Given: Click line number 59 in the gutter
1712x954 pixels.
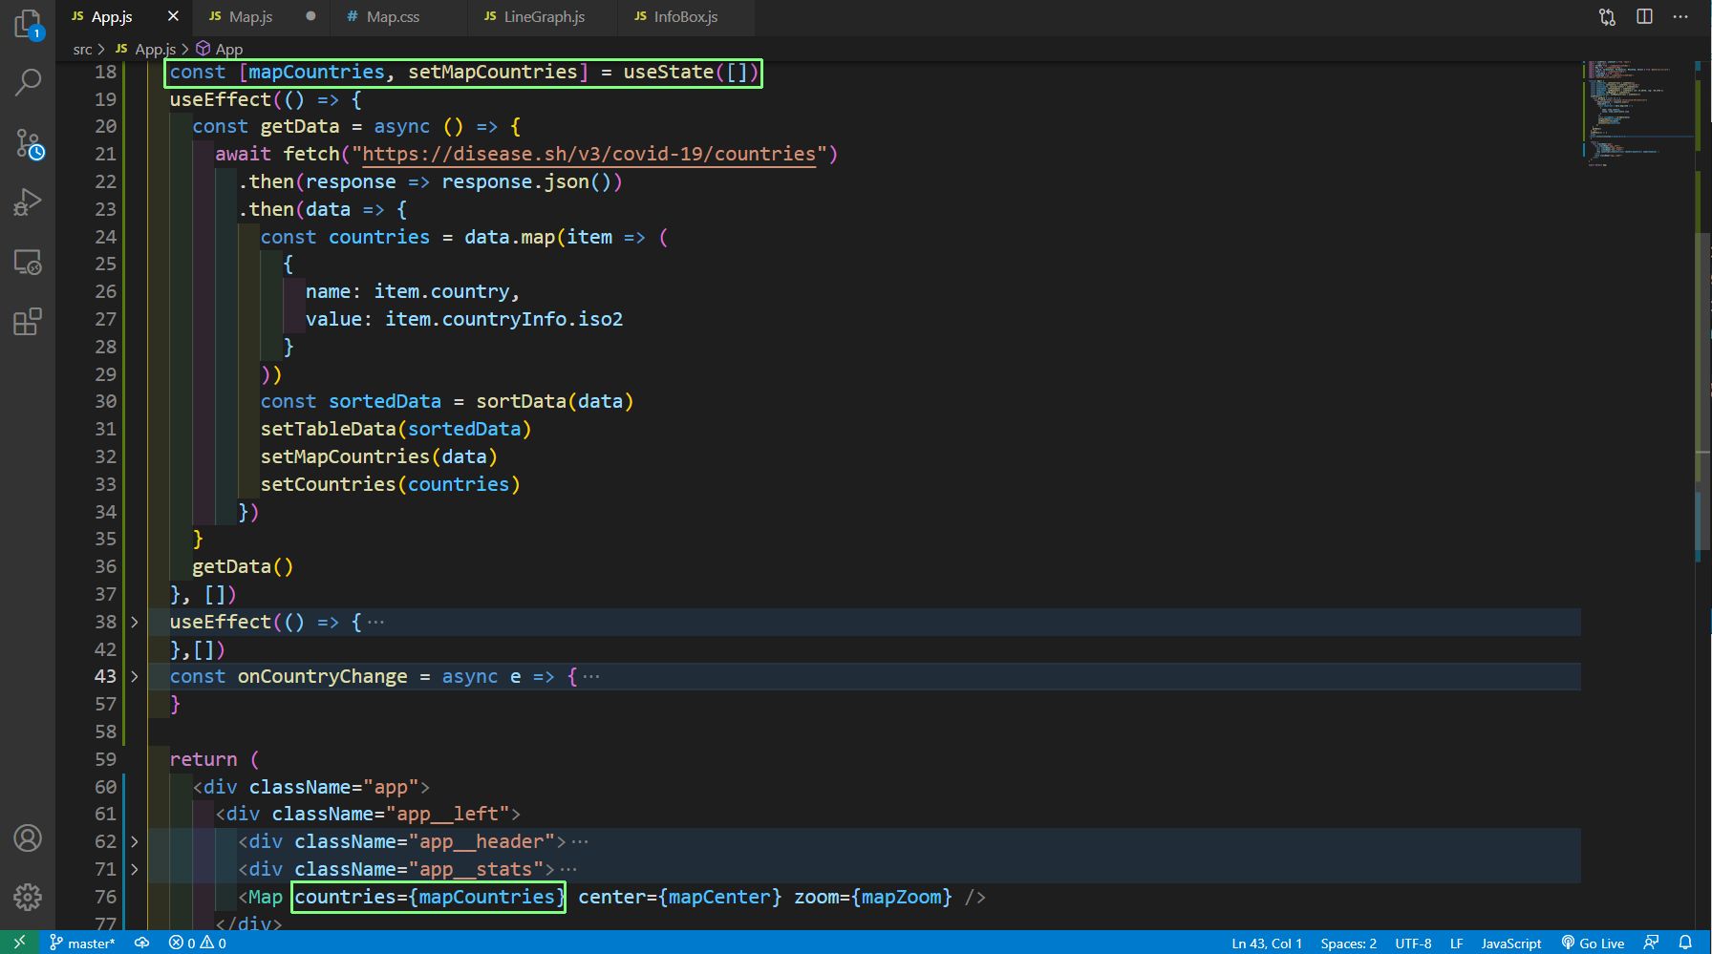Looking at the screenshot, I should click(x=105, y=759).
